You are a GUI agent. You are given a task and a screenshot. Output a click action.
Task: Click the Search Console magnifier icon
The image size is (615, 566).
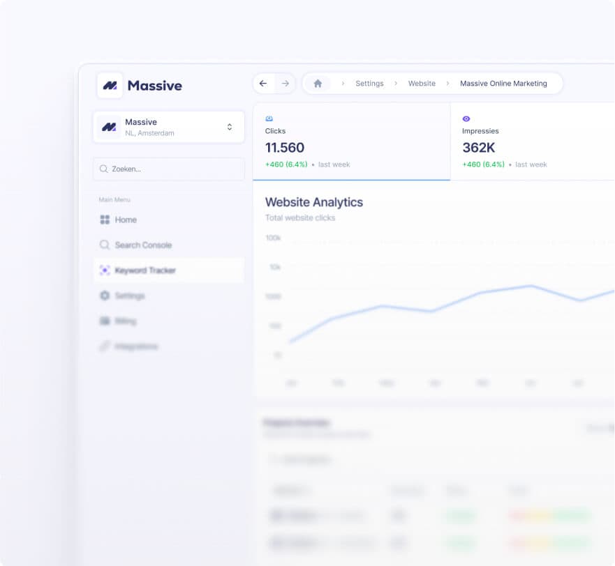[104, 245]
